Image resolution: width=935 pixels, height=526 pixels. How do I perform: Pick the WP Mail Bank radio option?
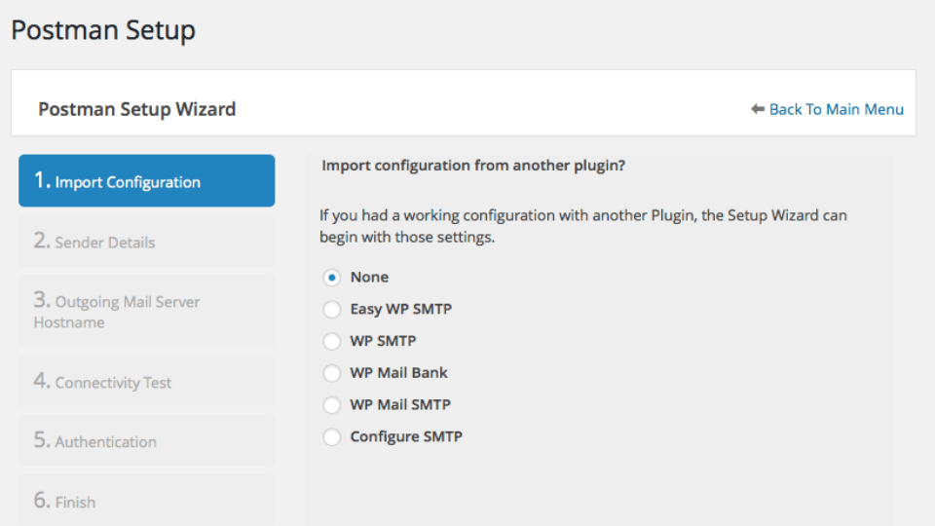332,373
